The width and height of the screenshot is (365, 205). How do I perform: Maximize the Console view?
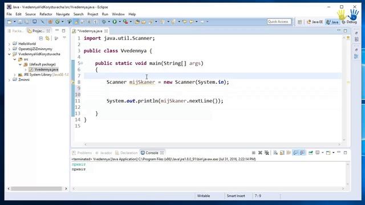[x=346, y=153]
